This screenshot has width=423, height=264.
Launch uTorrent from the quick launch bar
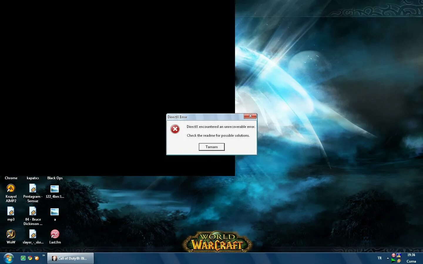coord(23,258)
